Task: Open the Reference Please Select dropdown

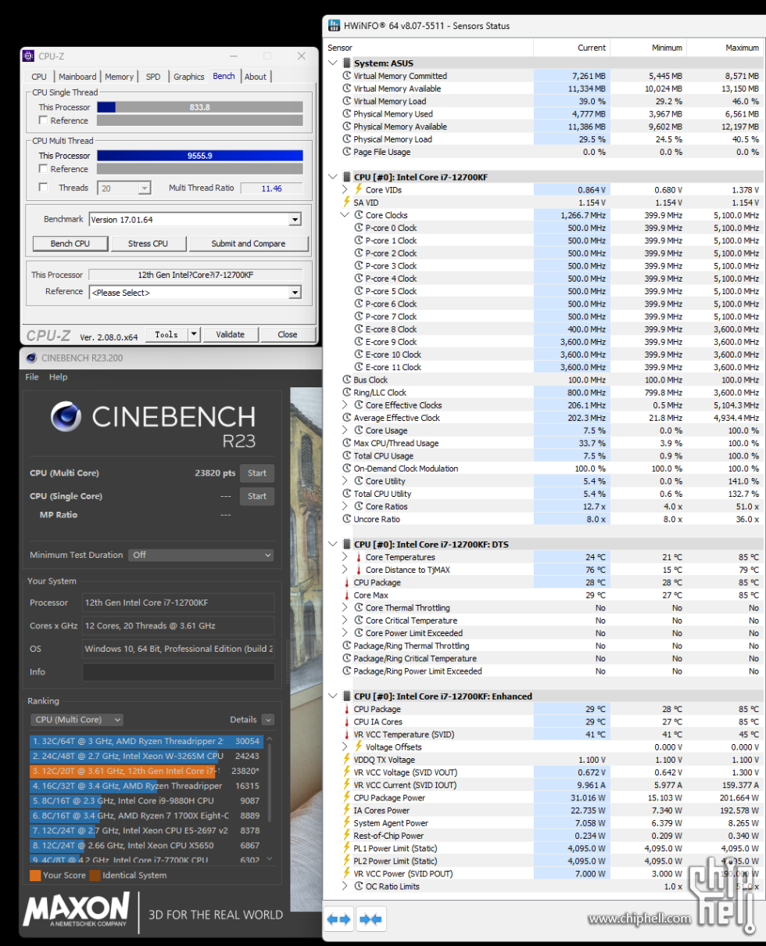Action: tap(295, 292)
